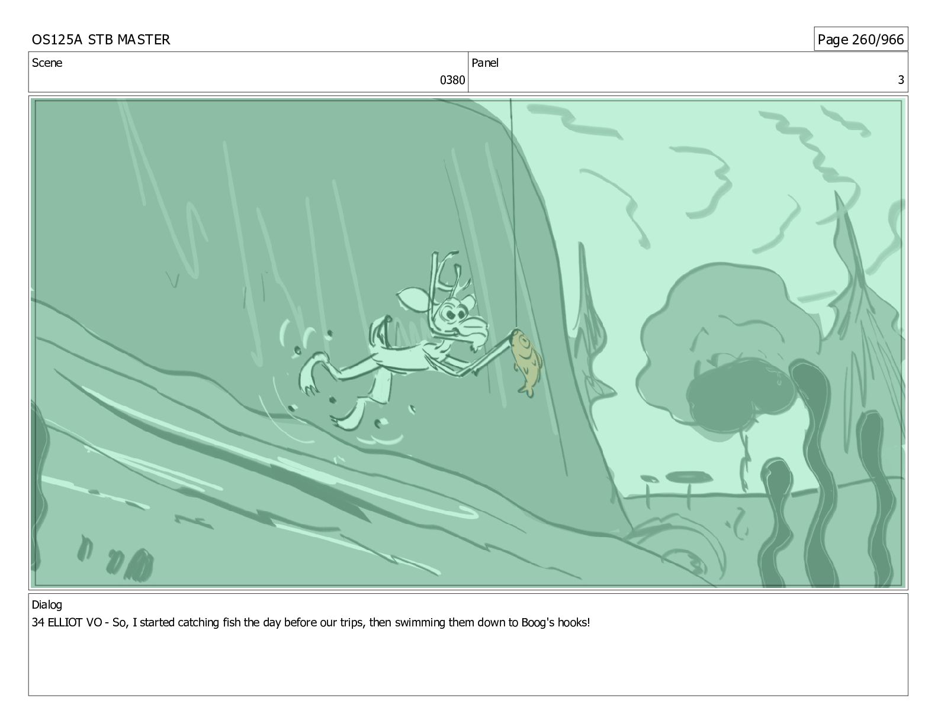938x724 pixels.
Task: Click the ELLIOT VO dialog line text
Action: click(x=311, y=623)
